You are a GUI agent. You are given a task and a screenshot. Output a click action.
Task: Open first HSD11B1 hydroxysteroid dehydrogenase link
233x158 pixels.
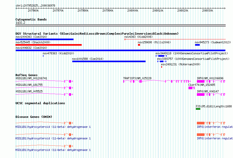tap(53, 127)
